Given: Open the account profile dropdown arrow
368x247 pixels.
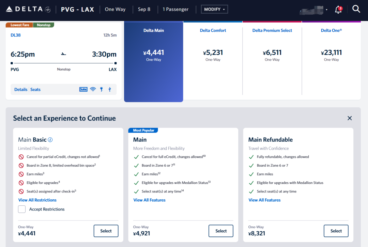Looking at the screenshot, I should pos(326,10).
